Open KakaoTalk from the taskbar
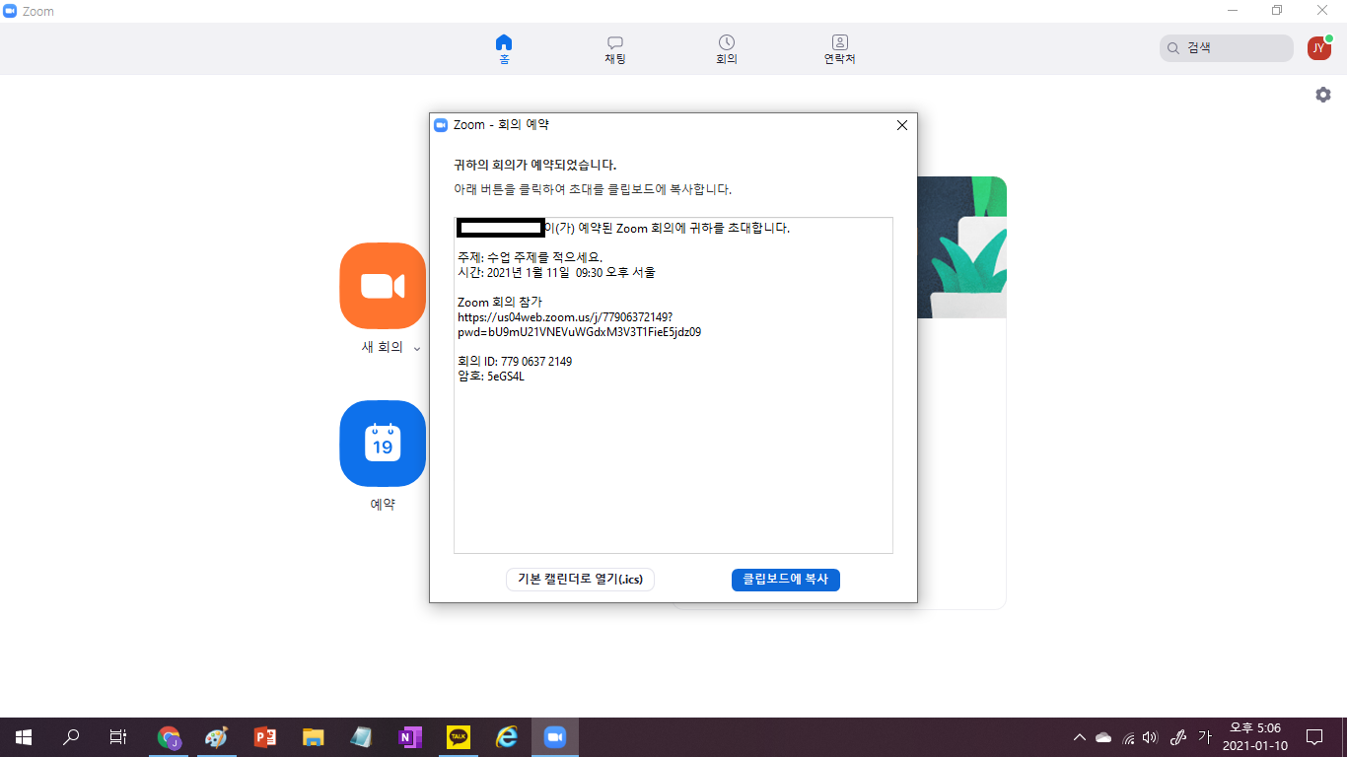Image resolution: width=1347 pixels, height=757 pixels. point(458,736)
